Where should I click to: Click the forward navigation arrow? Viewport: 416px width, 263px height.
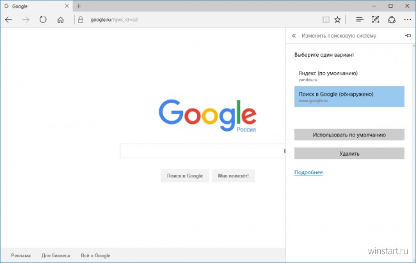tap(26, 20)
